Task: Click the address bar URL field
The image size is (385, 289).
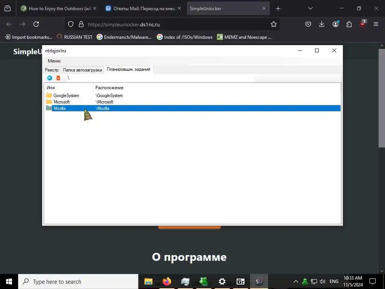Action: click(x=172, y=24)
